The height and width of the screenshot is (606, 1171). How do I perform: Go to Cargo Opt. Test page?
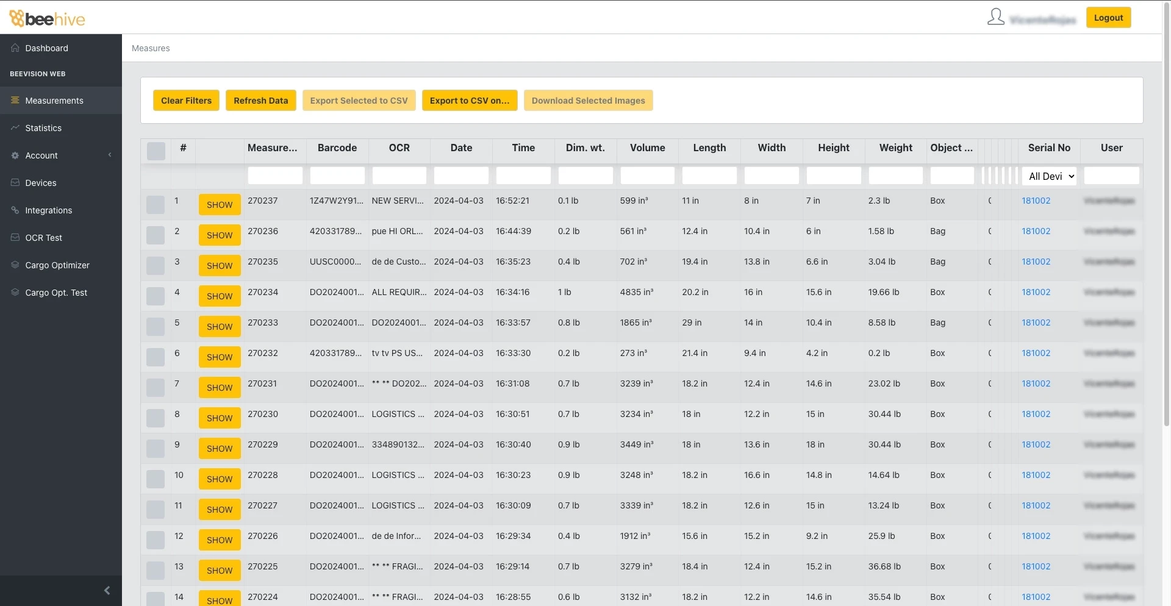coord(56,293)
